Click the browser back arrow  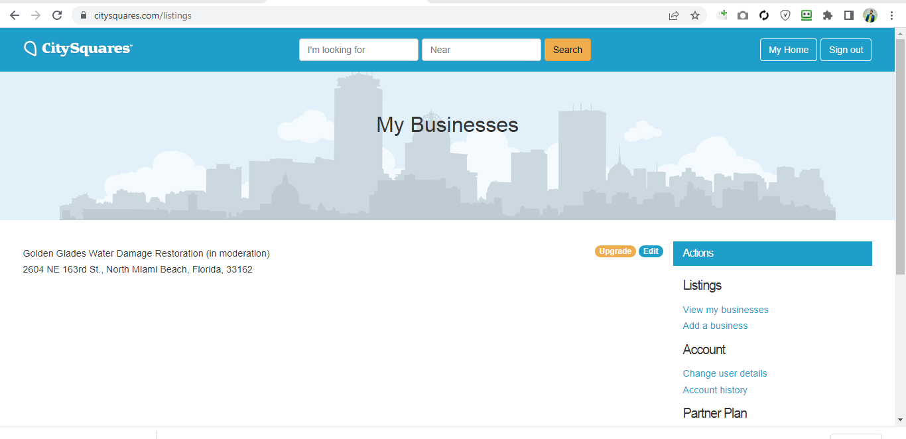click(x=15, y=15)
